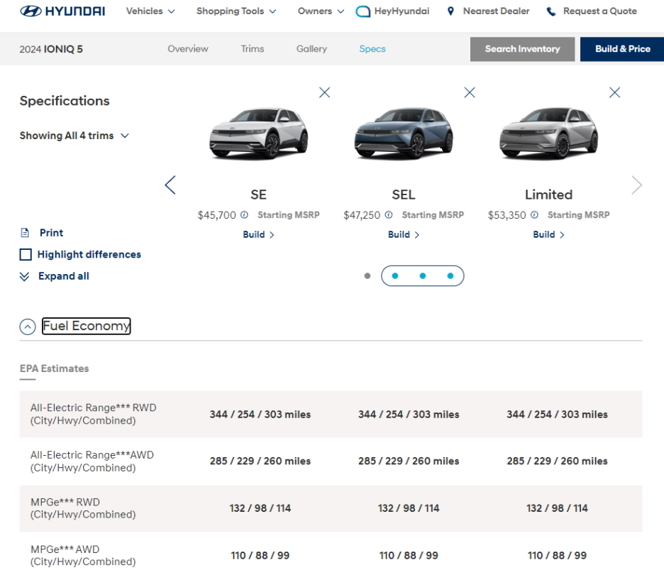Click the Nearest Dealer location pin icon
Image resolution: width=664 pixels, height=580 pixels.
450,11
